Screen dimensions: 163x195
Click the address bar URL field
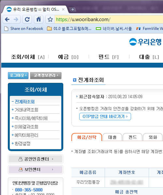pyautogui.click(x=109, y=19)
